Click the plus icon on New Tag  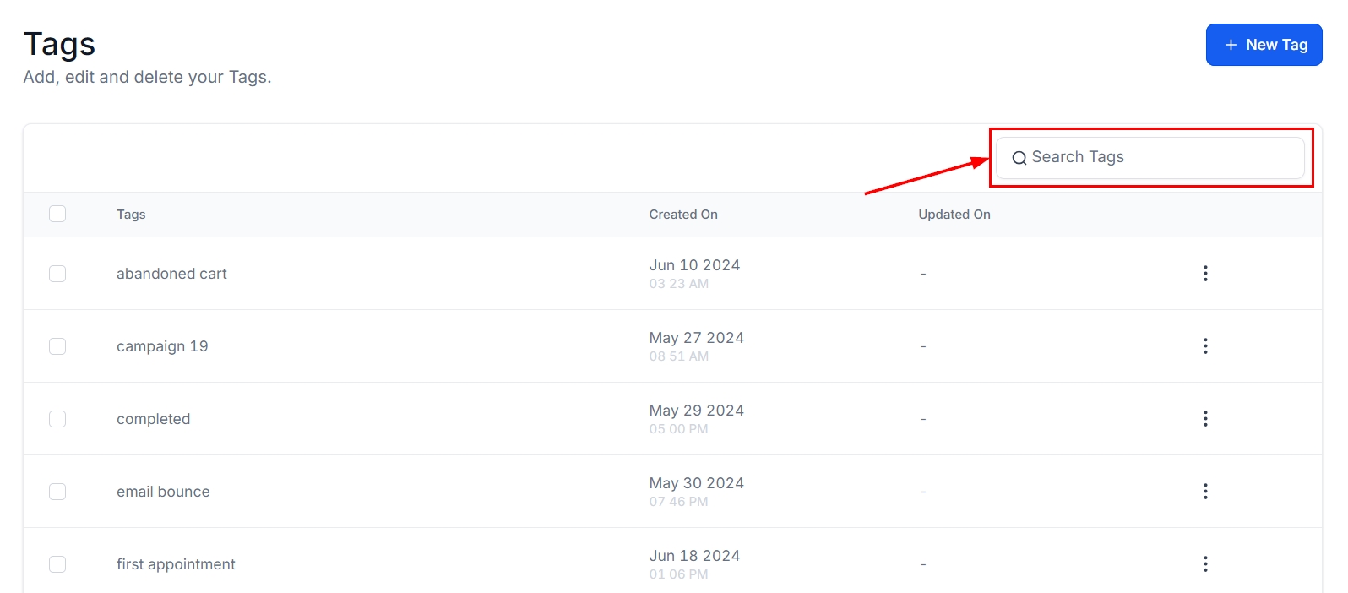[1231, 45]
